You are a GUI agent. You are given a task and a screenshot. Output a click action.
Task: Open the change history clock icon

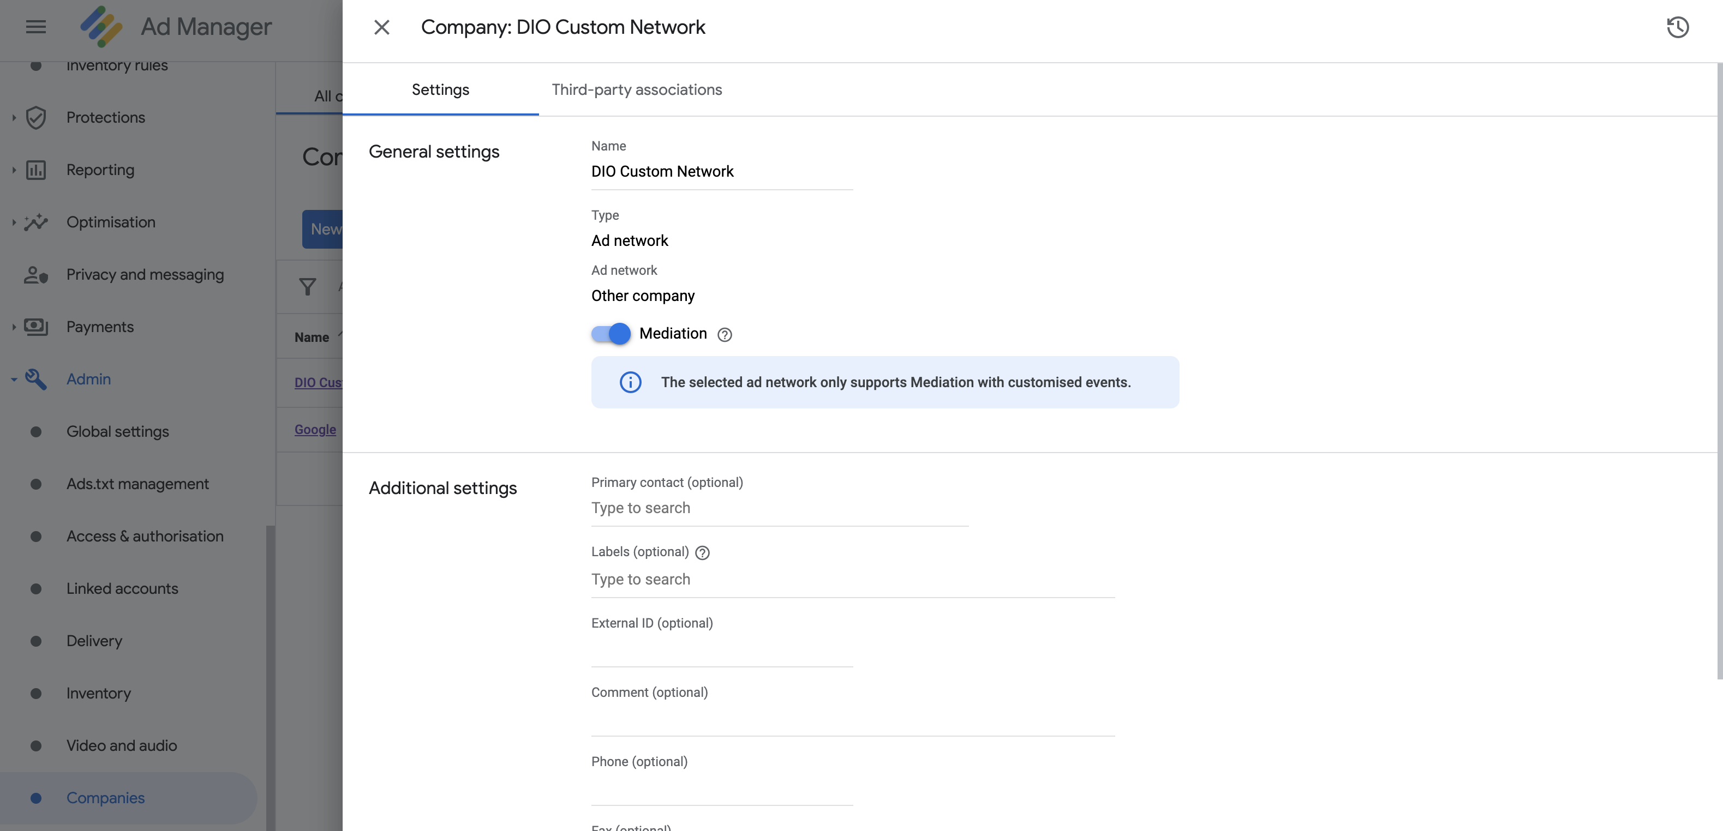pyautogui.click(x=1678, y=27)
